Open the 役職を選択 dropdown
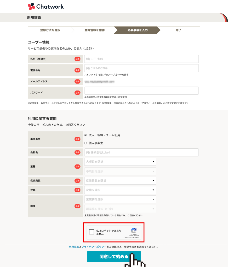The image size is (228, 267). click(x=120, y=190)
